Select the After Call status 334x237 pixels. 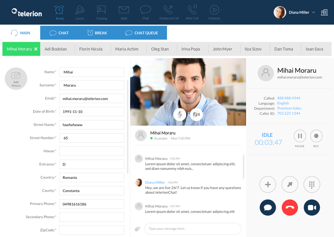(192, 12)
